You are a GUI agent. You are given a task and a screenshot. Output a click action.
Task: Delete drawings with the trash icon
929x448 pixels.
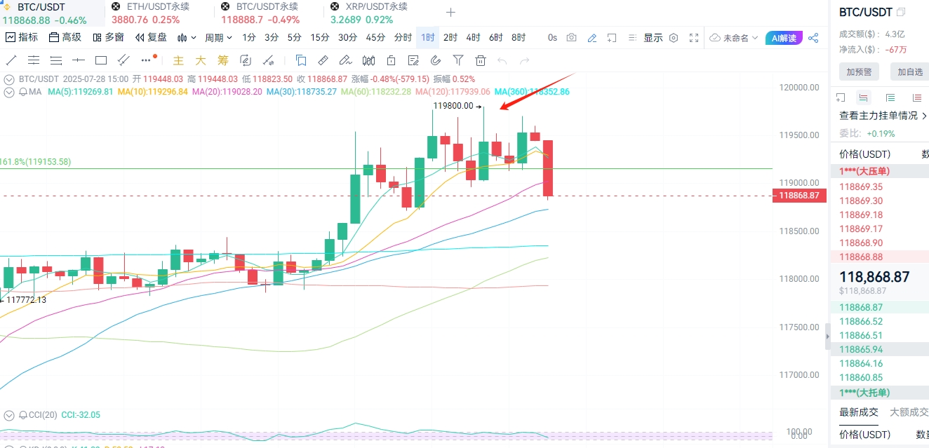[x=481, y=60]
